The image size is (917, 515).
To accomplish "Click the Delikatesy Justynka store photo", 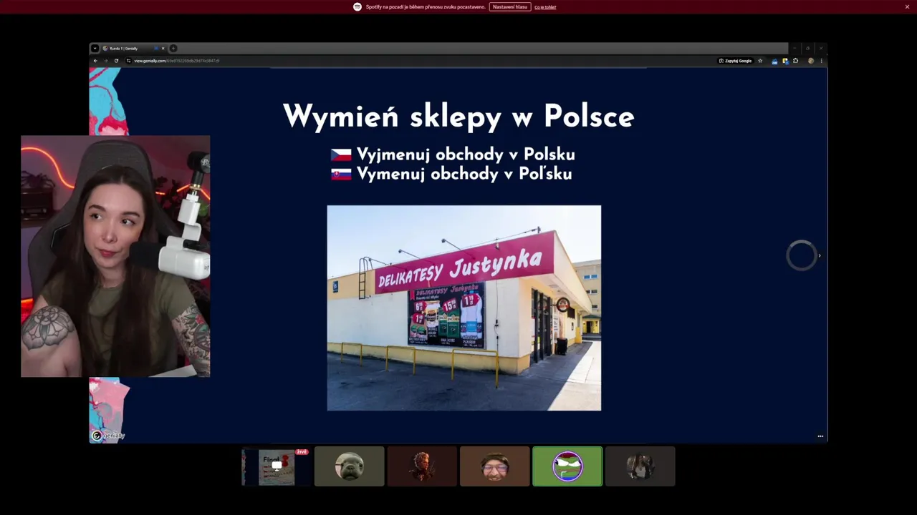I will (464, 308).
